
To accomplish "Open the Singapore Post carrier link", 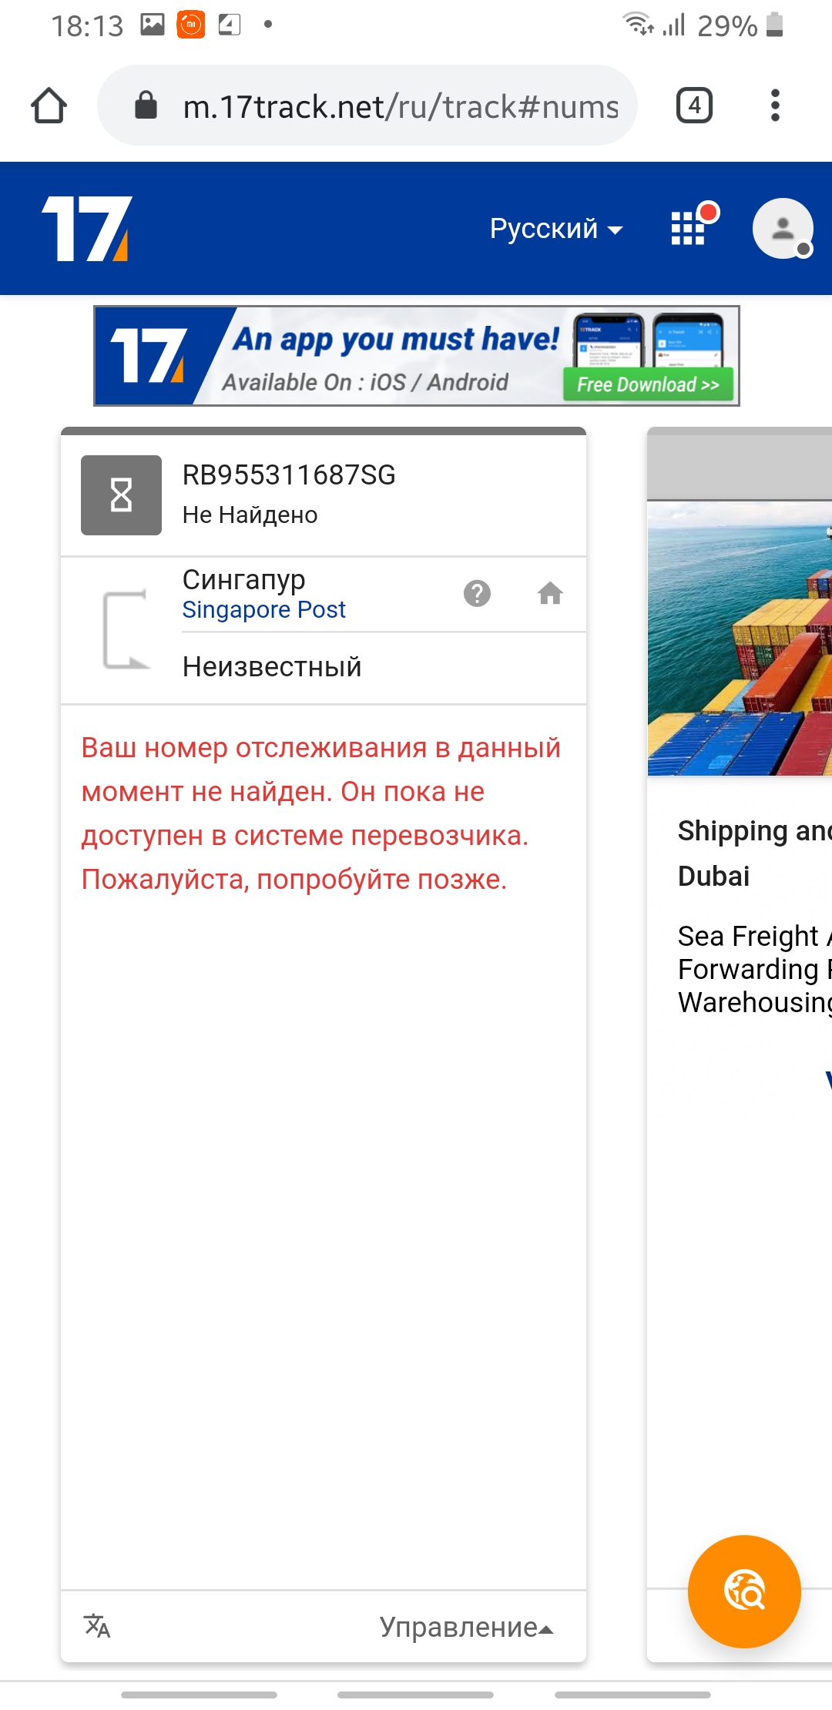I will point(263,610).
